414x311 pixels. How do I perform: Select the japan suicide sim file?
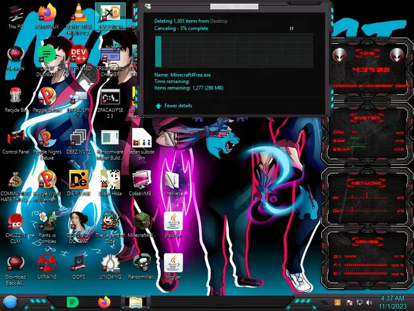click(142, 145)
